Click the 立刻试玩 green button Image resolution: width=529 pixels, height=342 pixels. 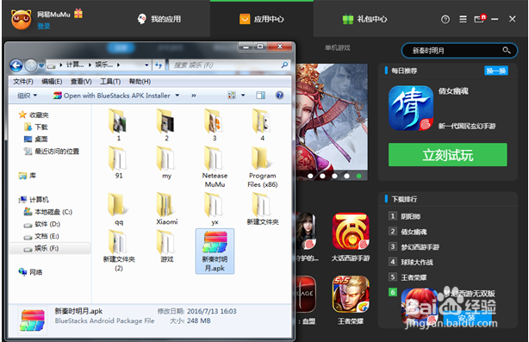click(x=447, y=155)
